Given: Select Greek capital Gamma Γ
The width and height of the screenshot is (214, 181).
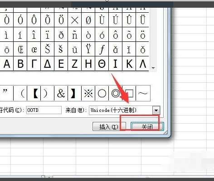Looking at the screenshot, I should tap(34, 64).
